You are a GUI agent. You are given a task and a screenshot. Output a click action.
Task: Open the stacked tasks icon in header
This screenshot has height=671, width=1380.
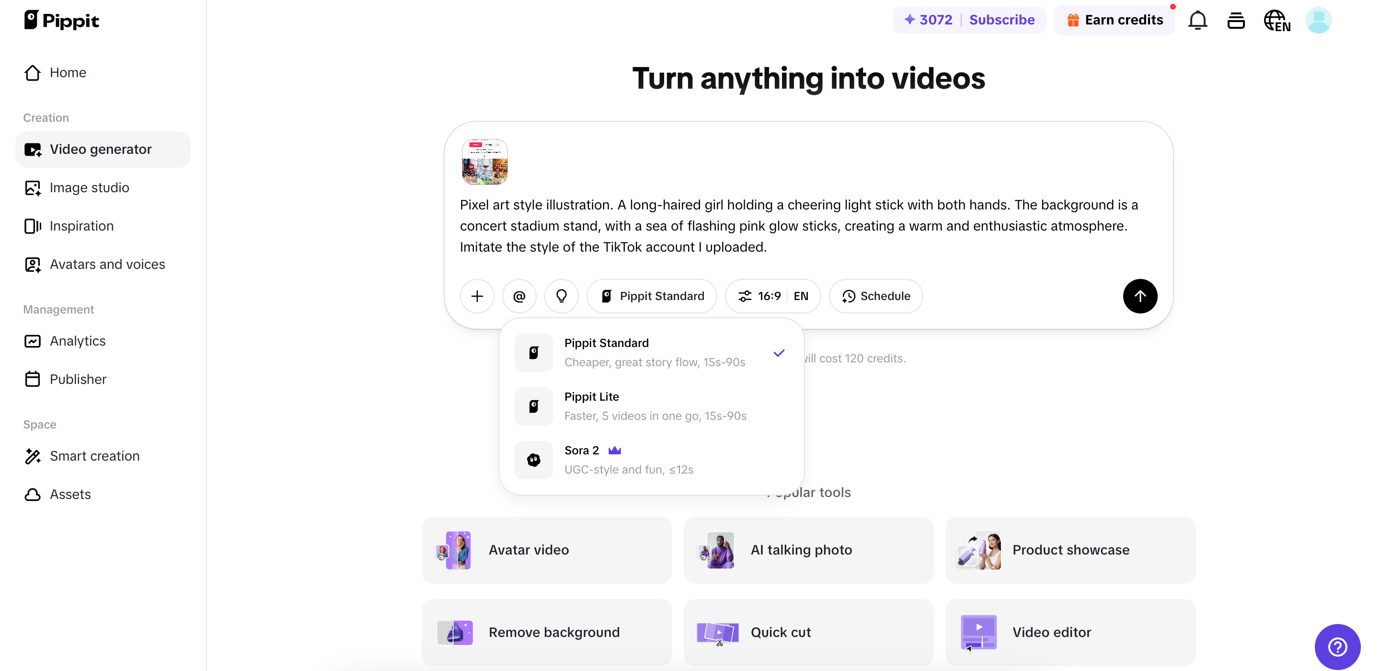click(x=1235, y=20)
